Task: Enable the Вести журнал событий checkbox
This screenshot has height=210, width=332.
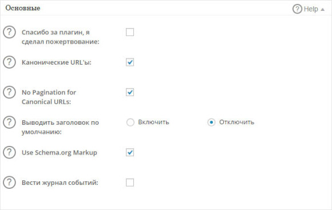Action: 130,183
